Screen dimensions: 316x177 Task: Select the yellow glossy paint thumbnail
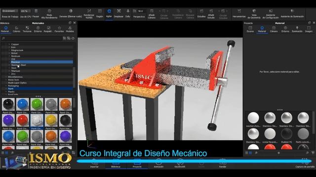(x=51, y=120)
